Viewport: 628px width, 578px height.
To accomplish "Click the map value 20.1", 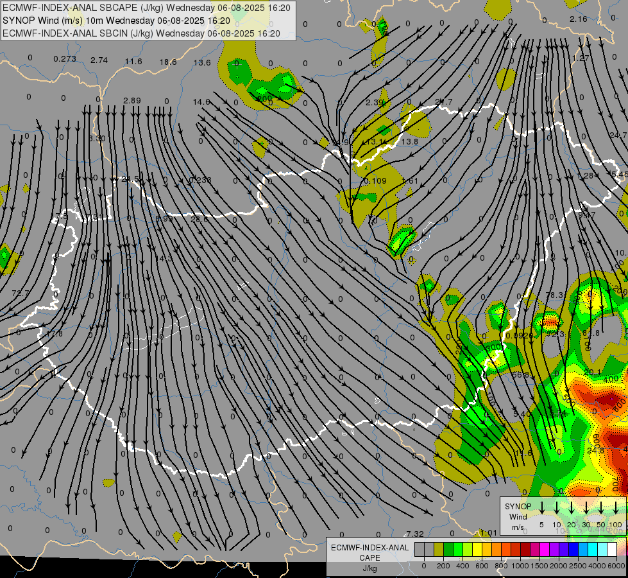I will 592,372.
